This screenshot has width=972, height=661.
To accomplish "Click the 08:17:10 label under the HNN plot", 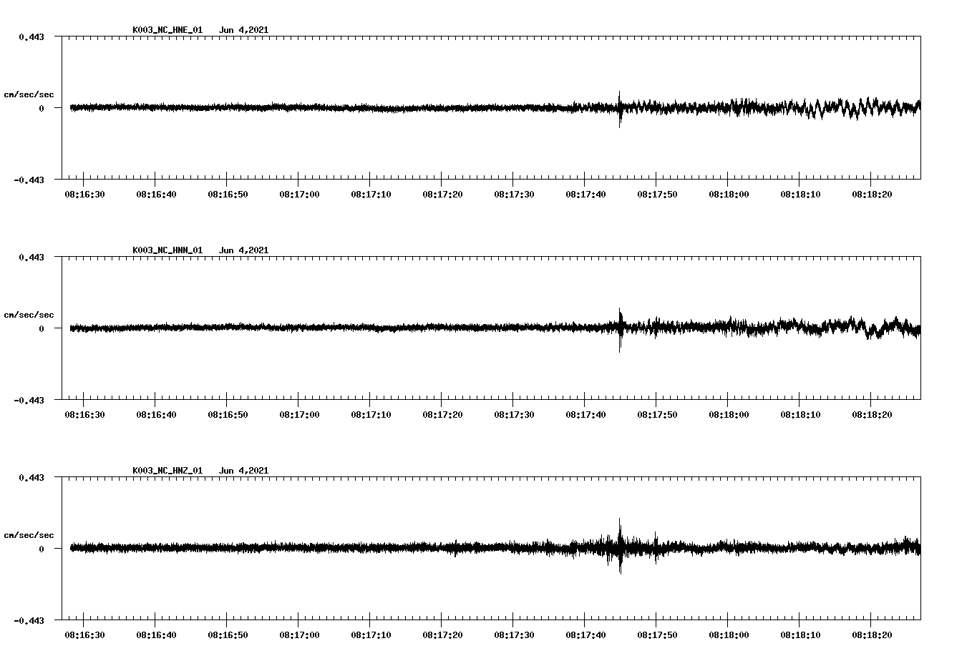I will 371,414.
